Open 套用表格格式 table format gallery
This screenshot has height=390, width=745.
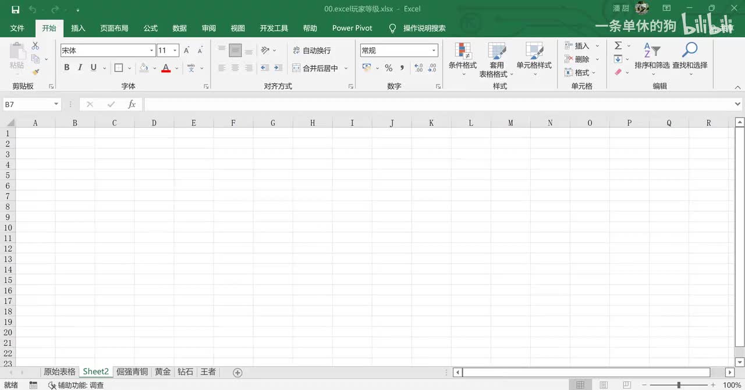tap(496, 59)
